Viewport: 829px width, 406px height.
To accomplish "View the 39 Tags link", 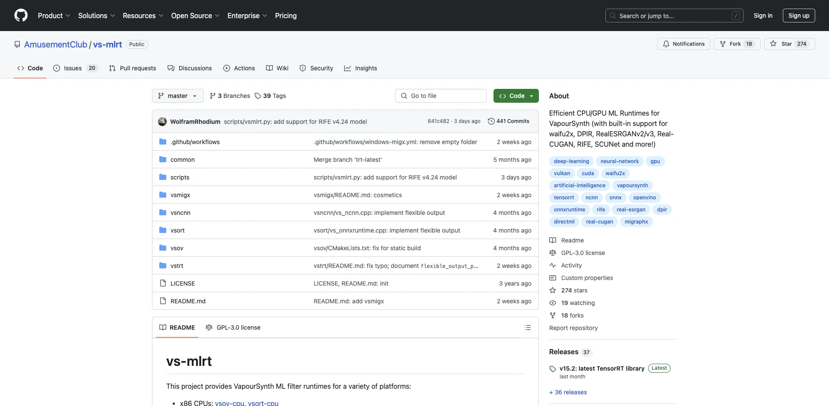I will tap(270, 96).
